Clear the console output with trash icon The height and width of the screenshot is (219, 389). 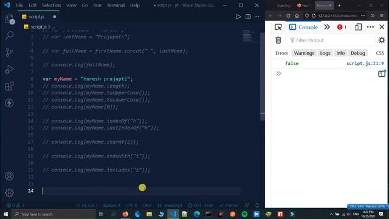pos(278,40)
